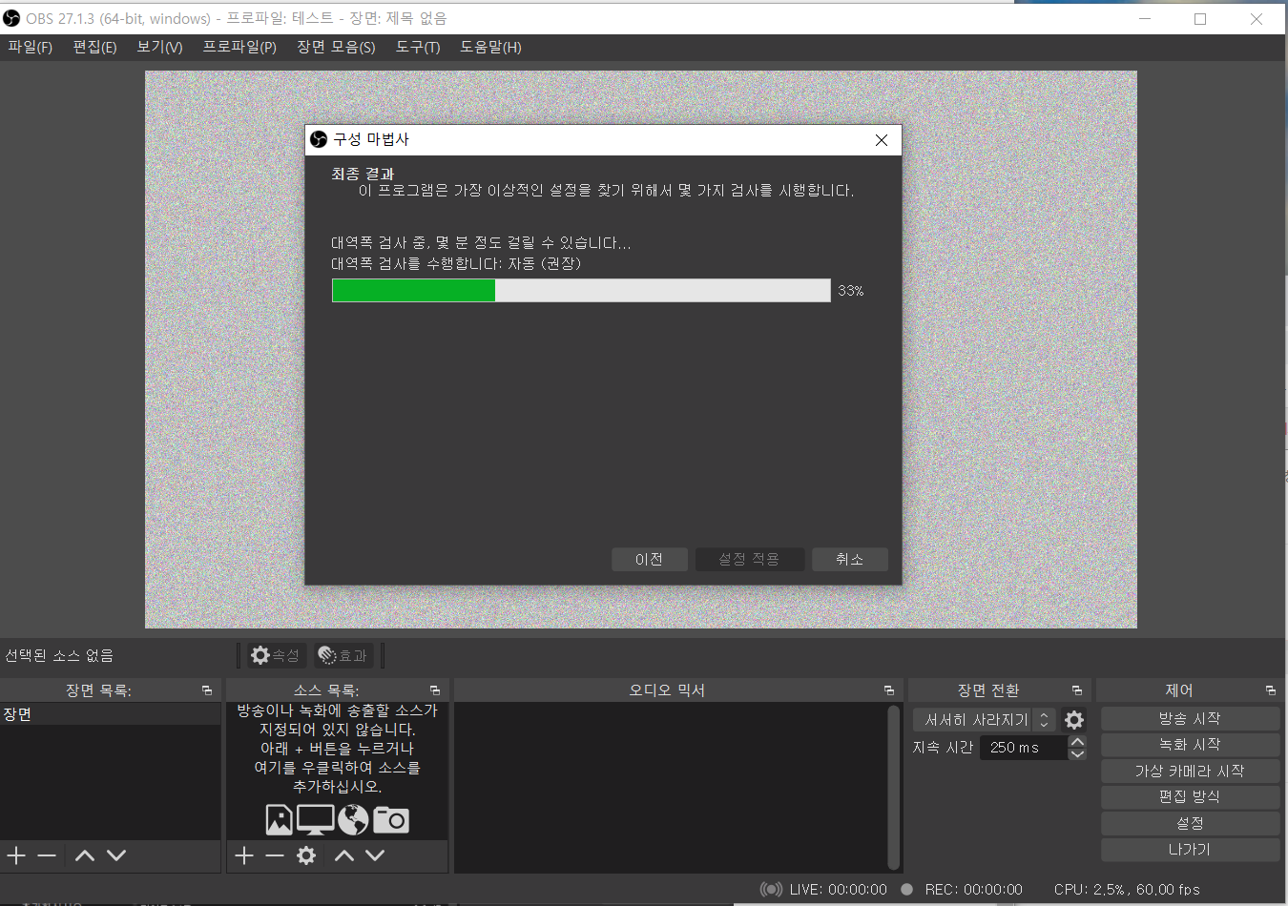This screenshot has height=906, width=1288.
Task: Add a new scene with plus
Action: [16, 855]
